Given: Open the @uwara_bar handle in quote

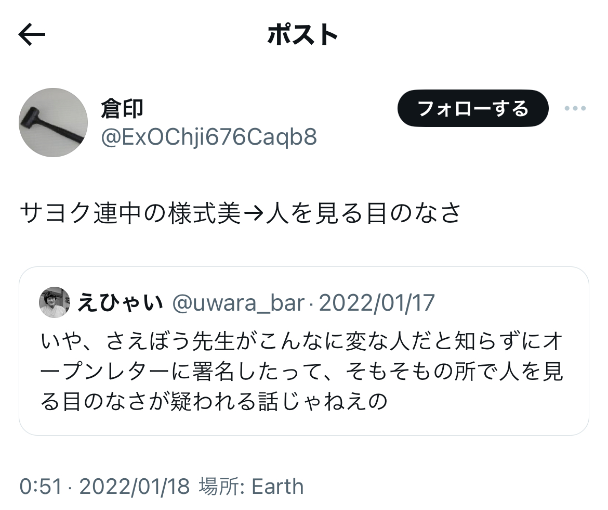Looking at the screenshot, I should [x=238, y=303].
